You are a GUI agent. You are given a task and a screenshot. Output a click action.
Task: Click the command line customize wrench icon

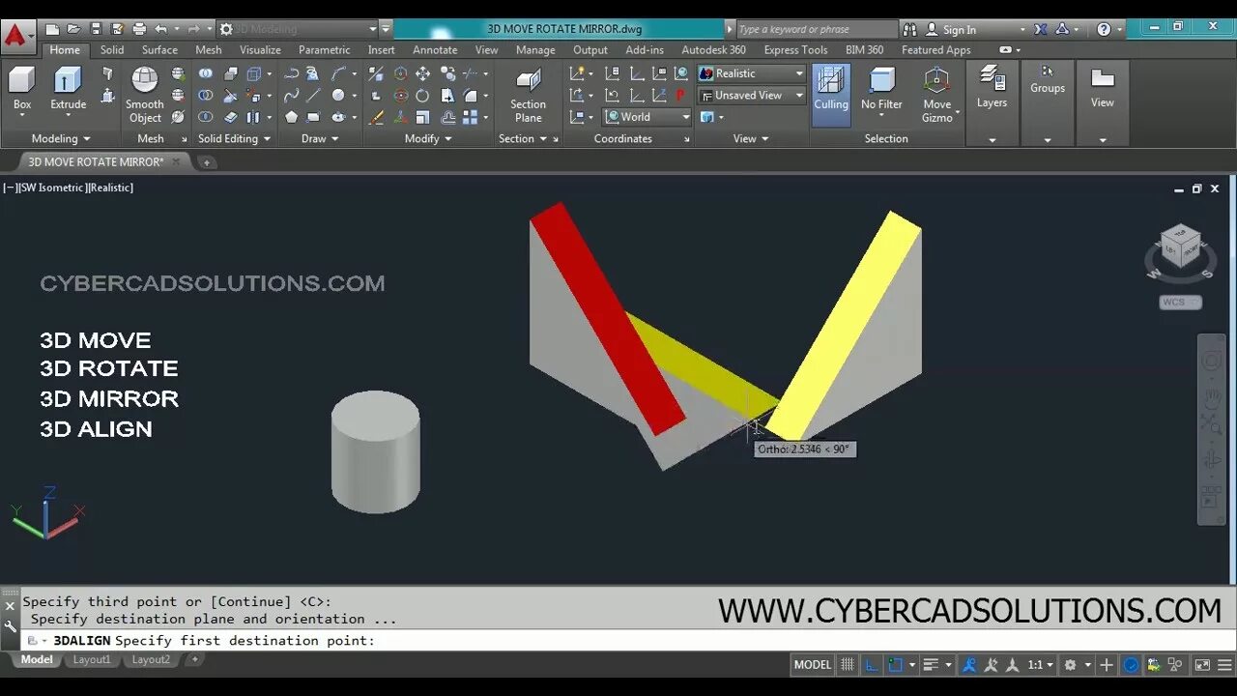[10, 625]
